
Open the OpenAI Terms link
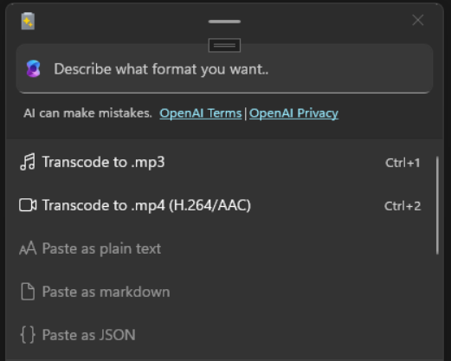pyautogui.click(x=201, y=113)
